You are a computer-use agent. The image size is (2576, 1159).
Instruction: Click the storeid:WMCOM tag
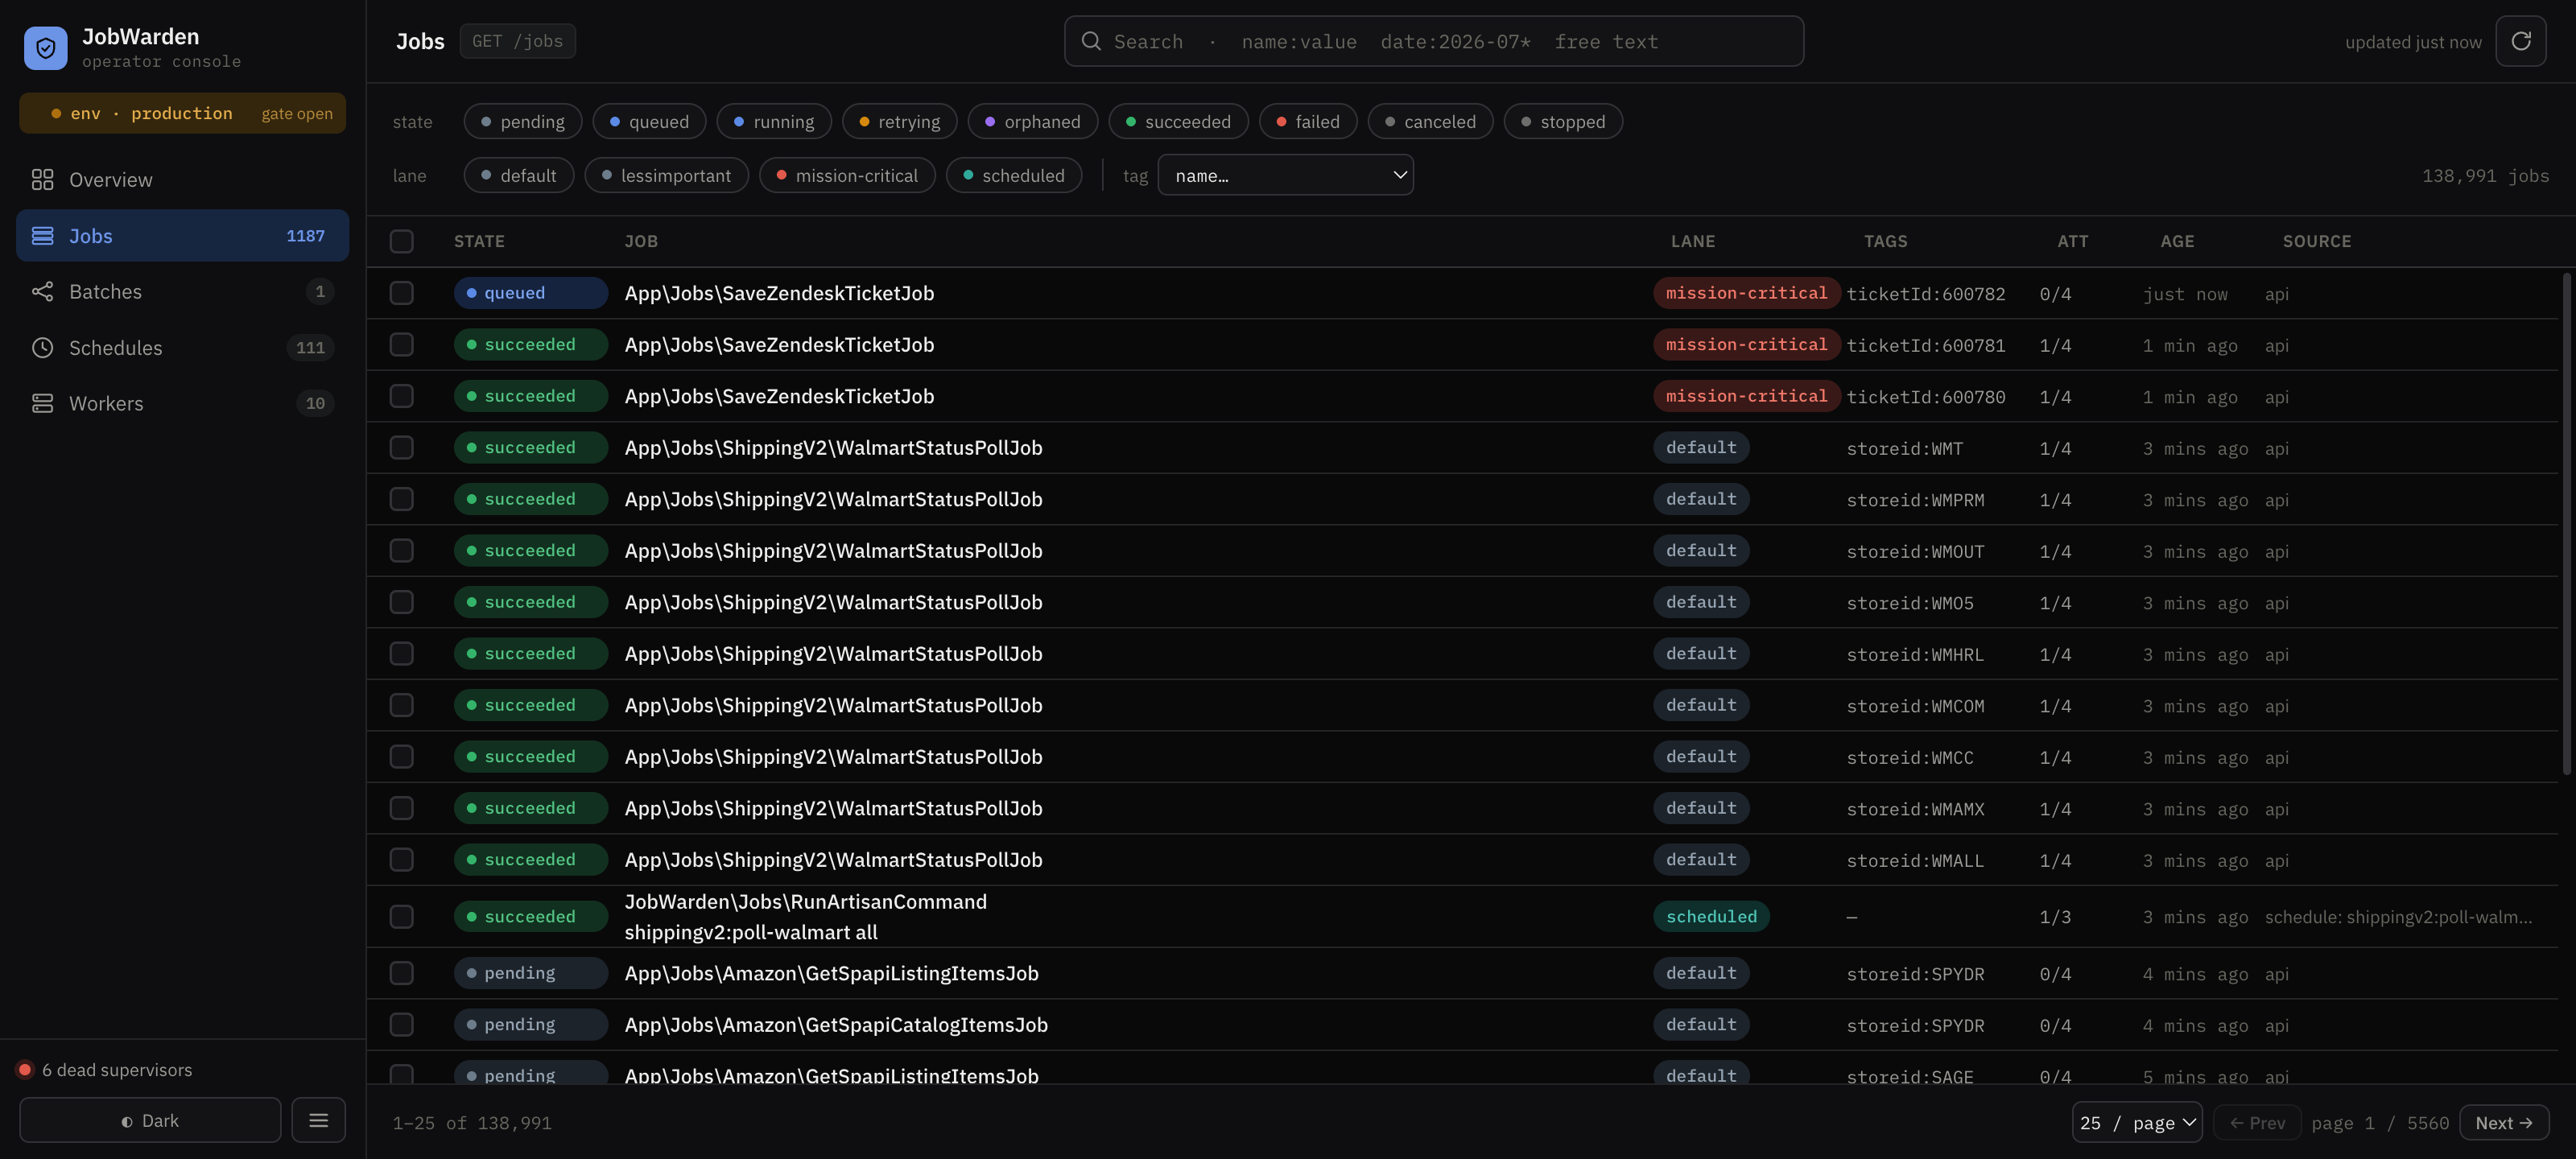[x=1914, y=706]
